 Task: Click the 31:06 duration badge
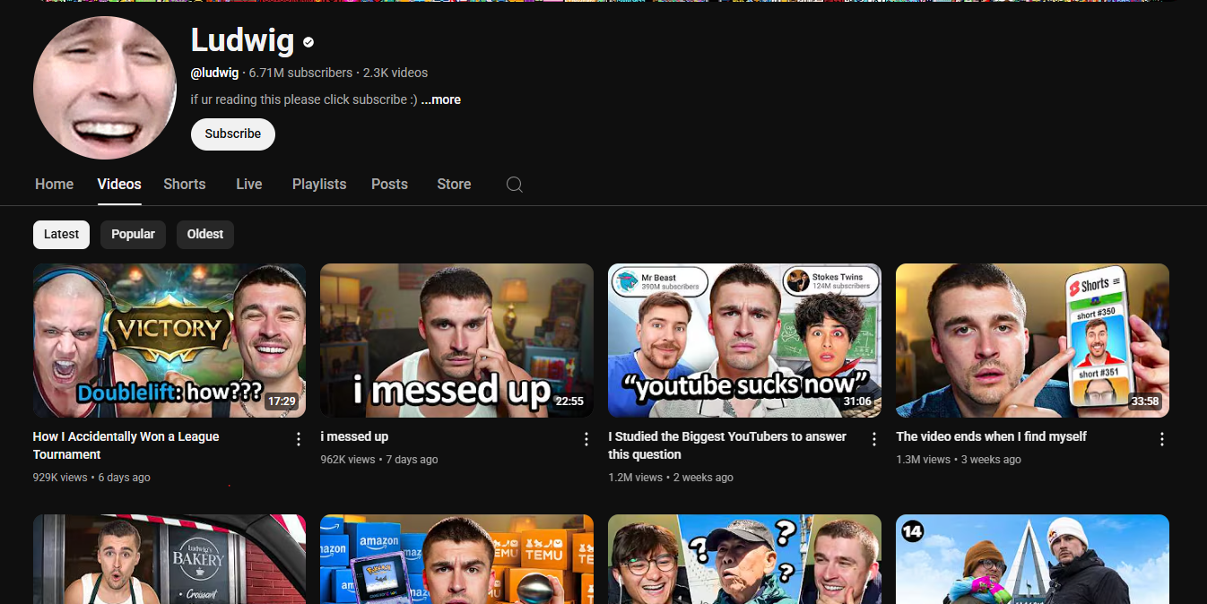tap(857, 401)
